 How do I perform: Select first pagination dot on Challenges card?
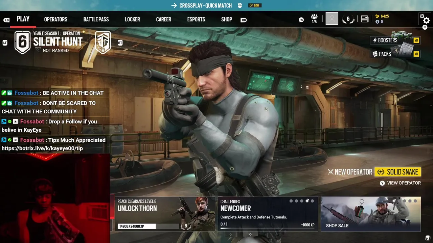pos(291,201)
